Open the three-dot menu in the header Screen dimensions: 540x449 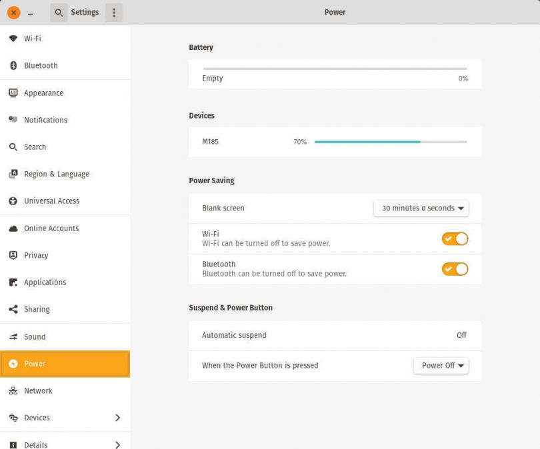[x=113, y=12]
